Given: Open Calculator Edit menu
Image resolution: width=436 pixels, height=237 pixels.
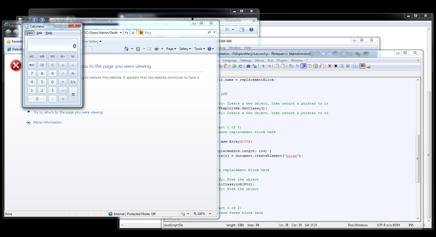Looking at the screenshot, I should [x=39, y=33].
